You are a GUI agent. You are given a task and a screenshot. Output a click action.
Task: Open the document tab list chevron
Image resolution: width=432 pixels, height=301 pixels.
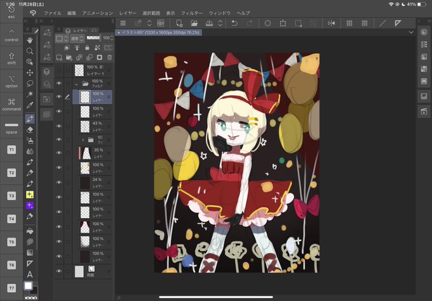(411, 32)
